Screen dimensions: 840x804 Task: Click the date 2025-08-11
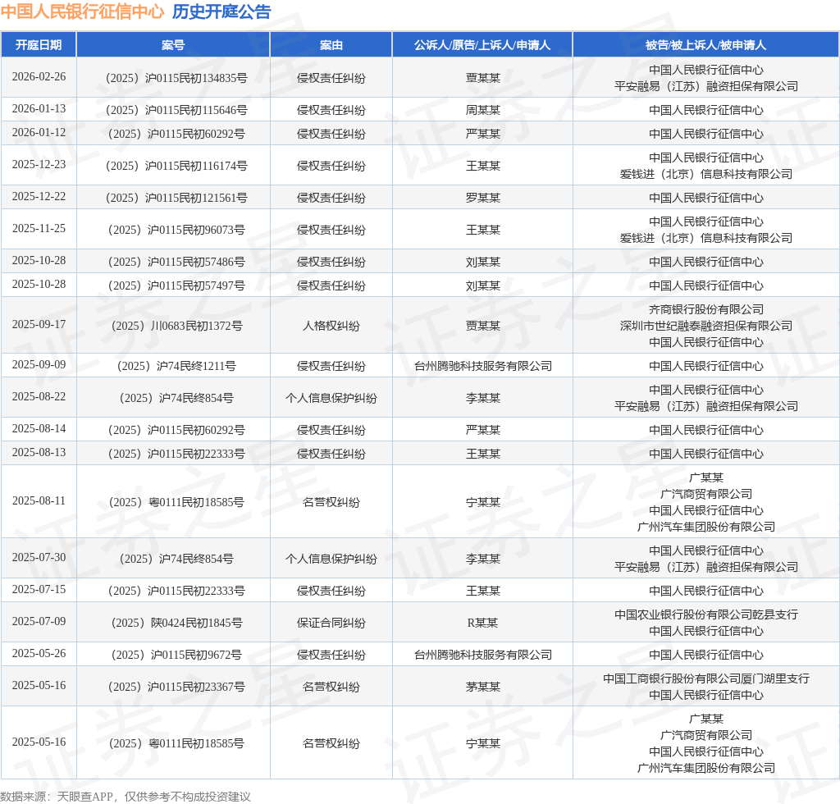coord(39,500)
